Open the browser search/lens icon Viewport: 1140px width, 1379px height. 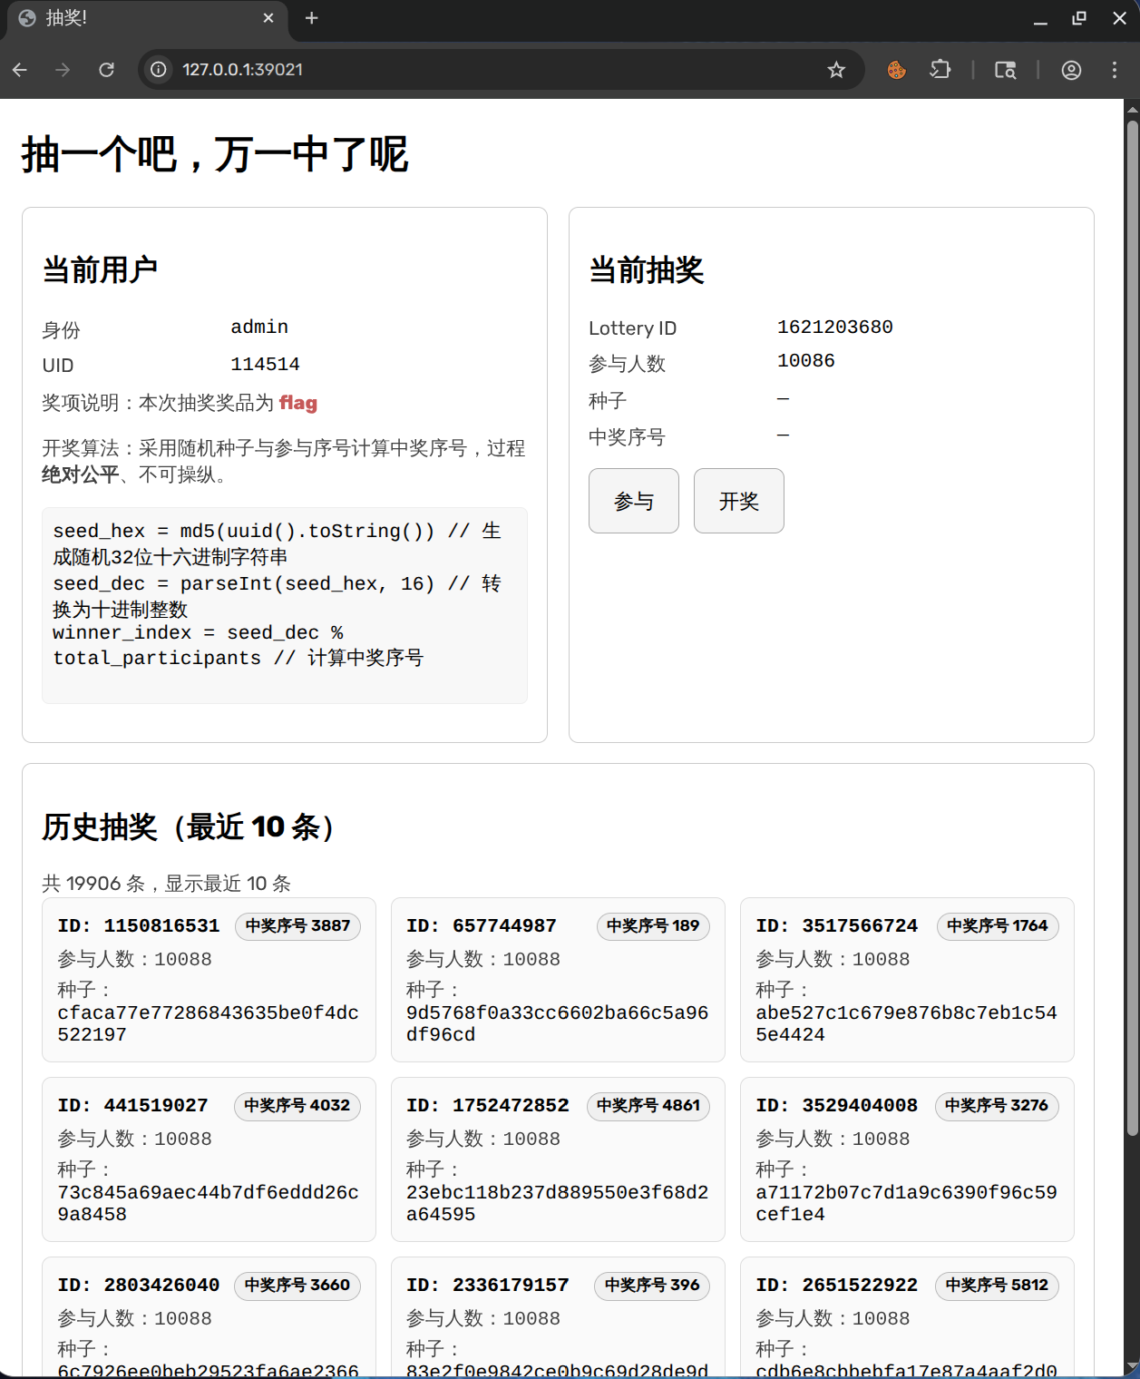(1006, 69)
